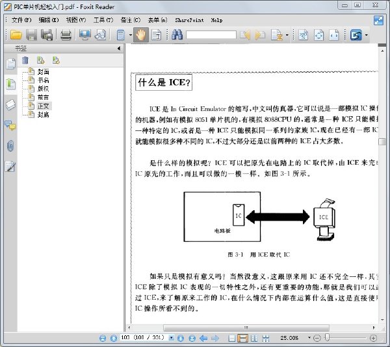390x347 pixels.
Task: Click the next view right arrow
Action: [x=215, y=338]
